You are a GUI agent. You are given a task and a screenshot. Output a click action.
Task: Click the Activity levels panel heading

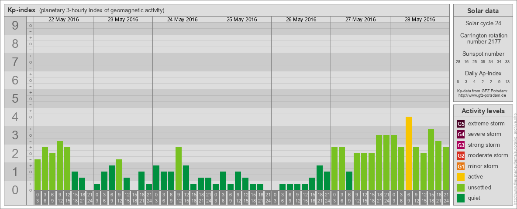point(483,111)
